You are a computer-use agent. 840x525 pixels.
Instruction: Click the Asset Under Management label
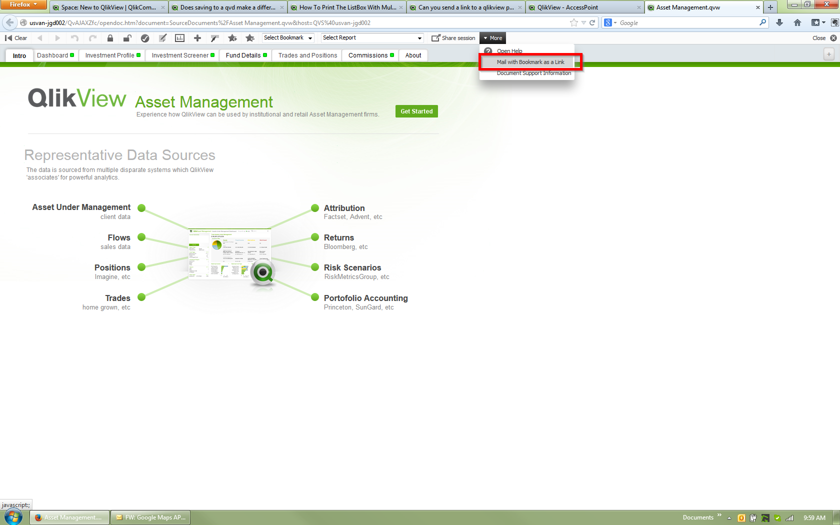pos(81,207)
